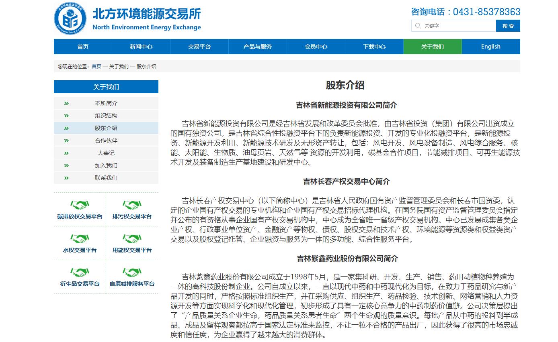Select the 股东介绍 sidebar link
The image size is (558, 342).
coord(106,128)
